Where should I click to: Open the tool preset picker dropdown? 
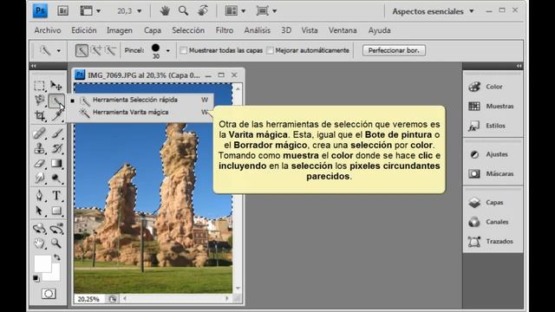[59, 50]
